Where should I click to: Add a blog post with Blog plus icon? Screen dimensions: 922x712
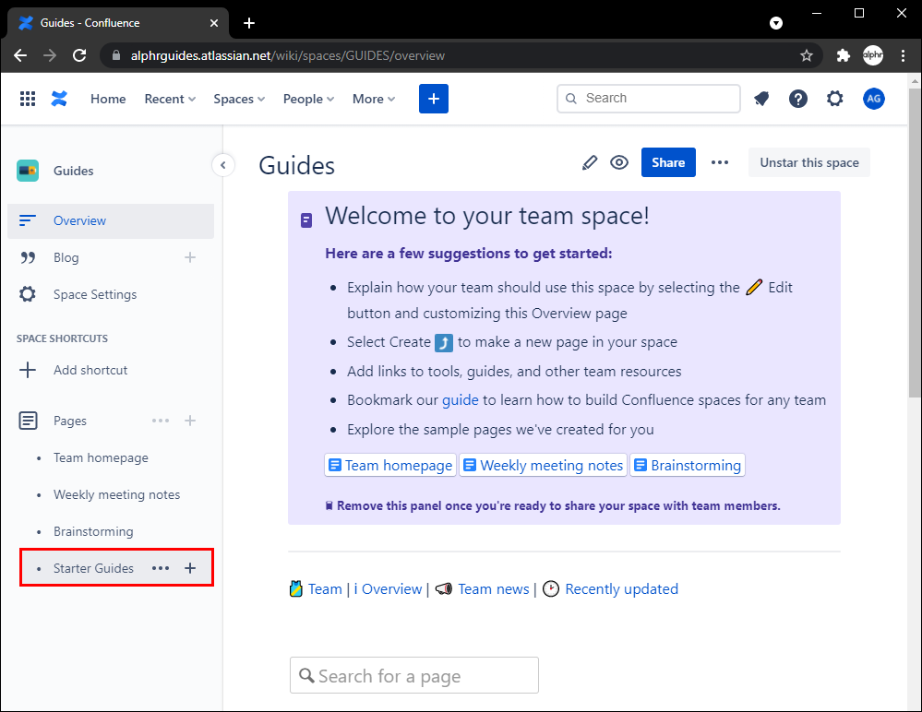190,257
